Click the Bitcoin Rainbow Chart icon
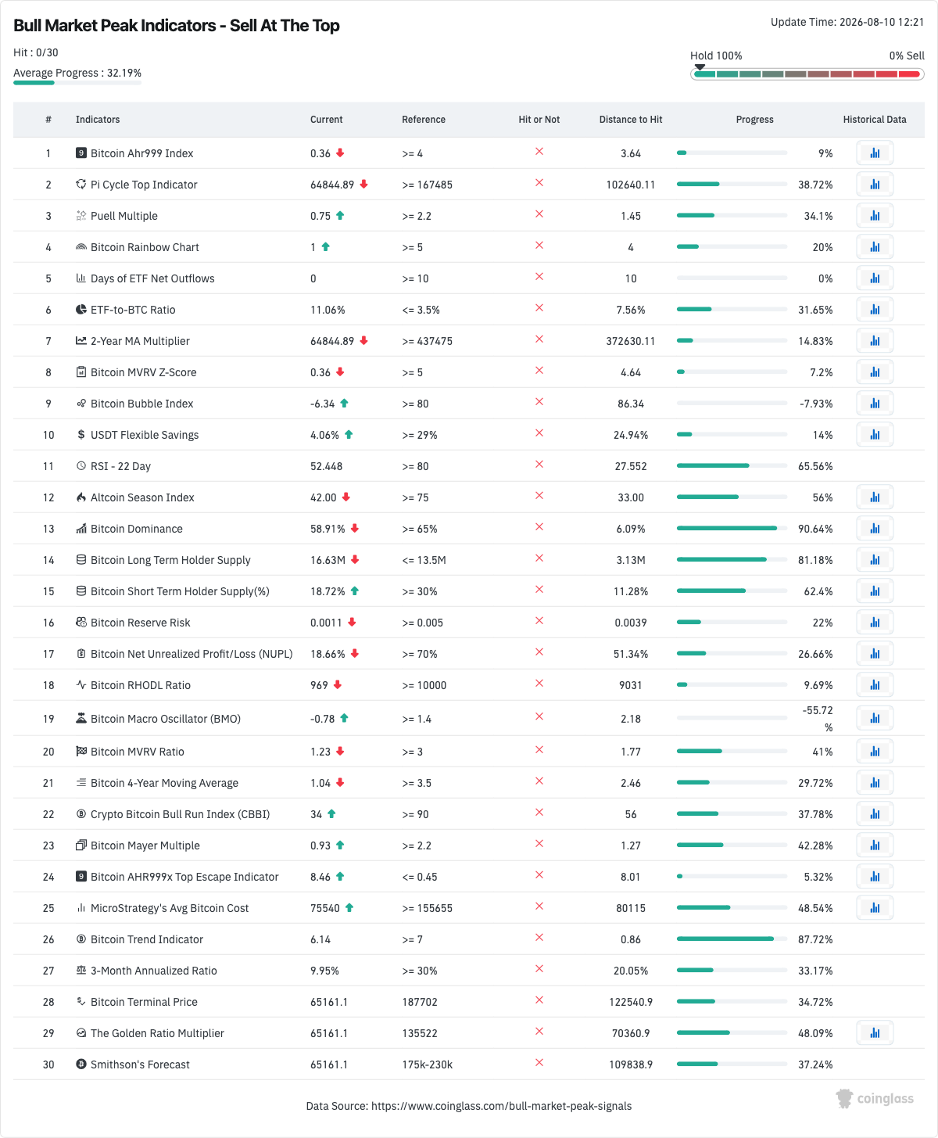This screenshot has height=1138, width=938. pyautogui.click(x=81, y=247)
